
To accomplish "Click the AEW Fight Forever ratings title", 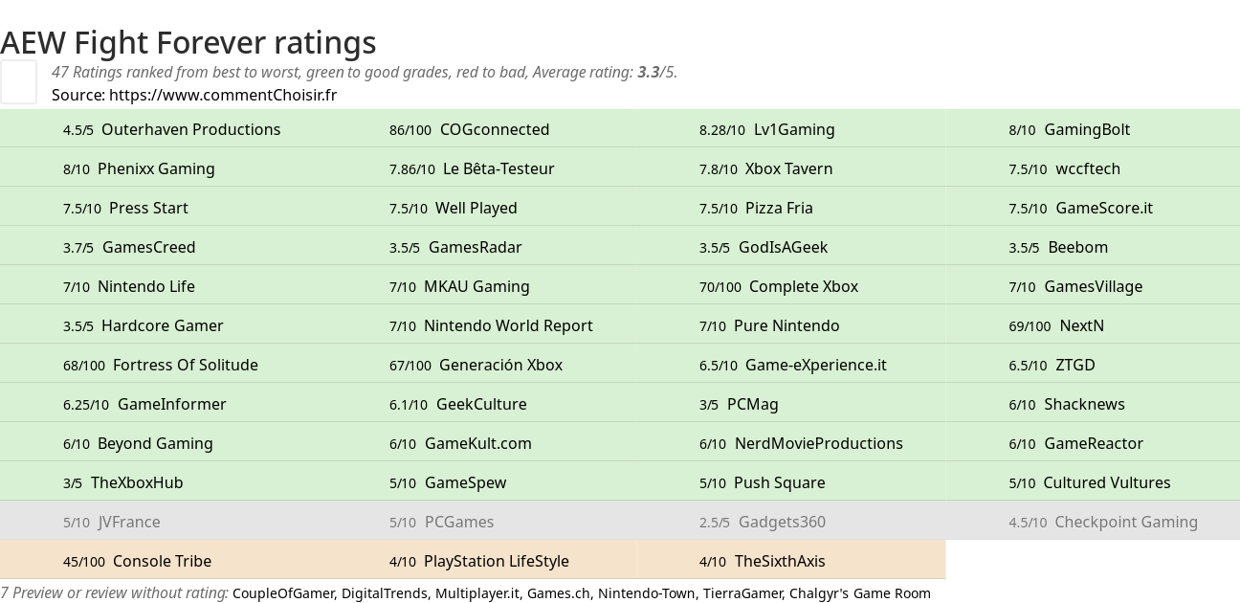I will coord(188,42).
